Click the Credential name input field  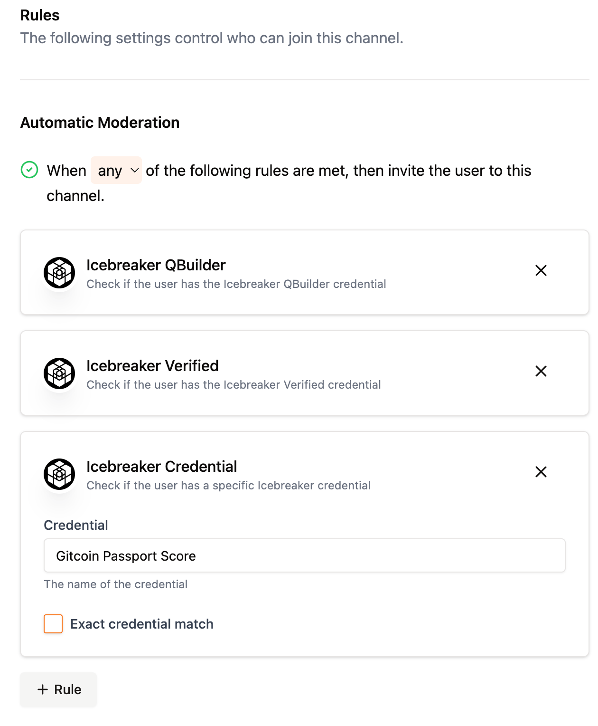tap(304, 555)
